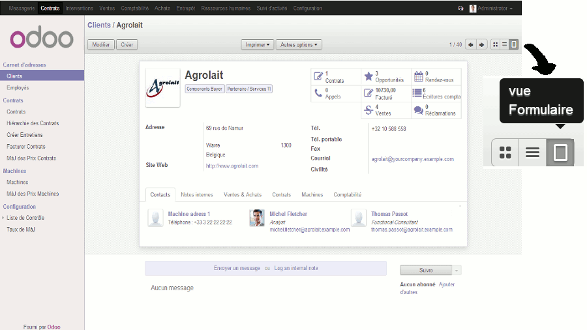Click enlarged form view icon

point(560,152)
